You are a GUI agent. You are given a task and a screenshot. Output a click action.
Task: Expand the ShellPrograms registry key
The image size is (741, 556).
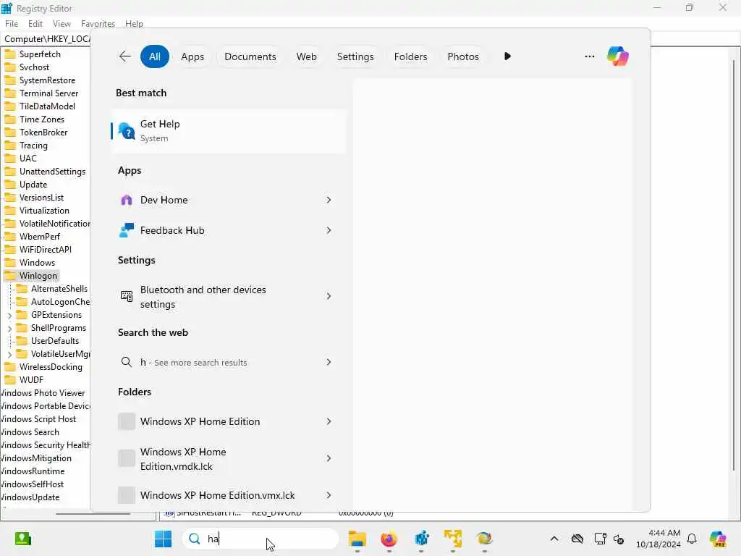[x=9, y=328]
